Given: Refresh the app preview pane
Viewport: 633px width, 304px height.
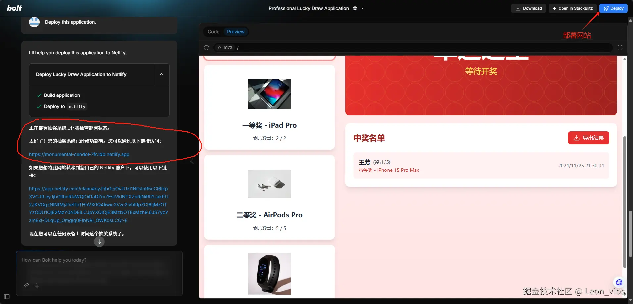Looking at the screenshot, I should tap(207, 47).
